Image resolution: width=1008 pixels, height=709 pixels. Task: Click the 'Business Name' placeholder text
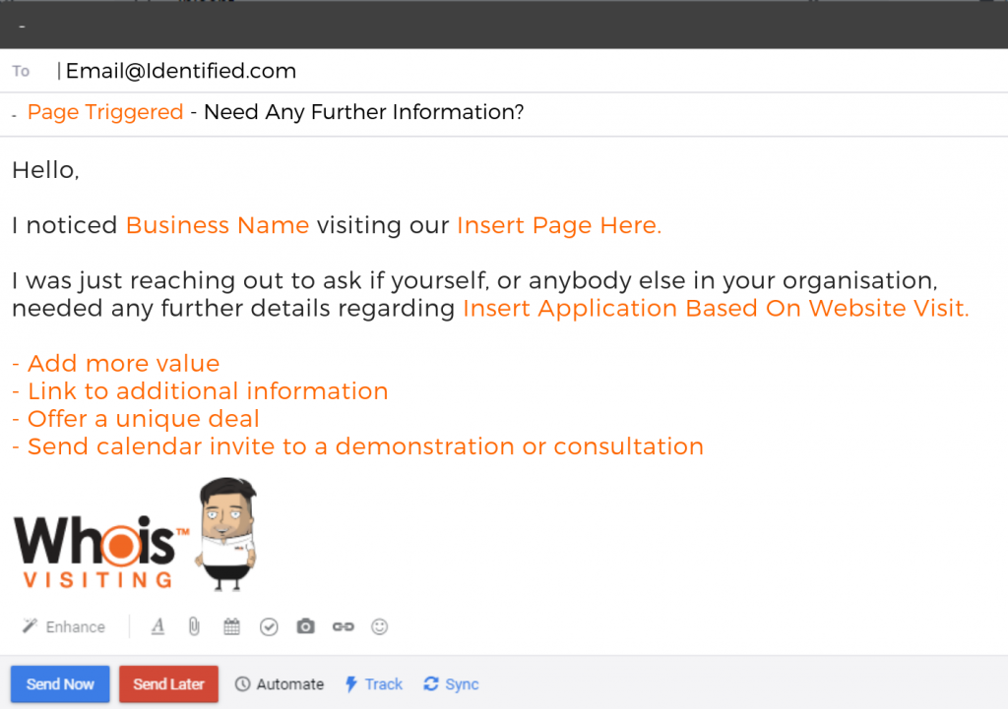(x=218, y=225)
